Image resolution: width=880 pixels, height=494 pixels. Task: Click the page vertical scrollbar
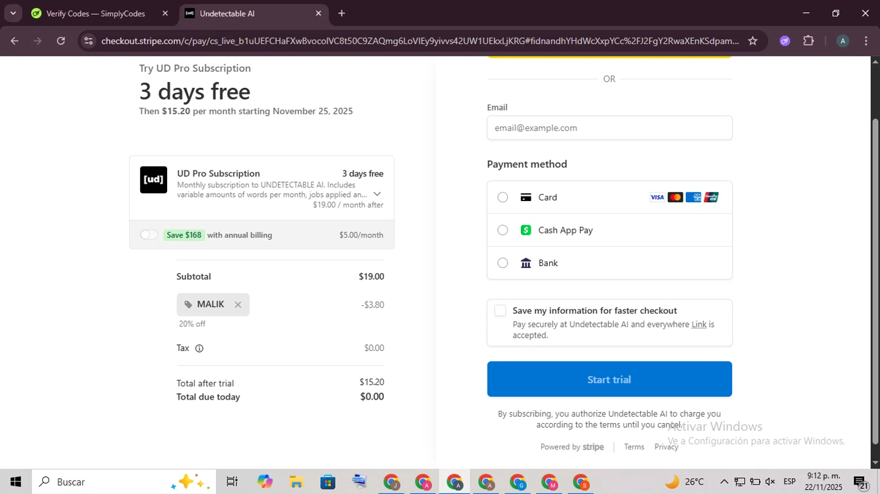pyautogui.click(x=875, y=281)
